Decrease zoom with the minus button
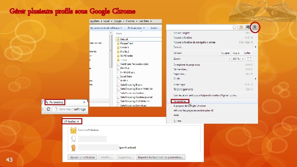The image size is (297, 167). [x=229, y=59]
